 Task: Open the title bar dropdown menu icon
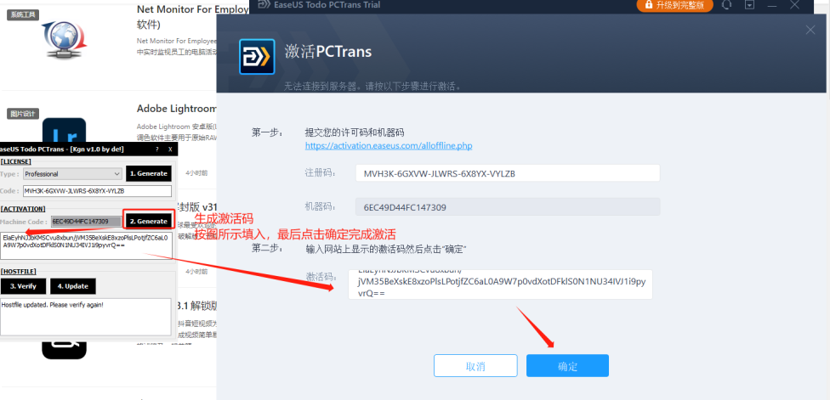[749, 5]
